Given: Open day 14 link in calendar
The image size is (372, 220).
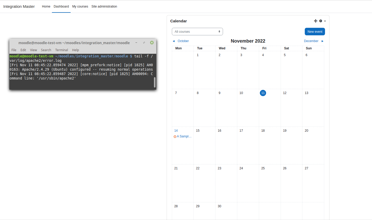Looking at the screenshot, I should click(x=176, y=131).
